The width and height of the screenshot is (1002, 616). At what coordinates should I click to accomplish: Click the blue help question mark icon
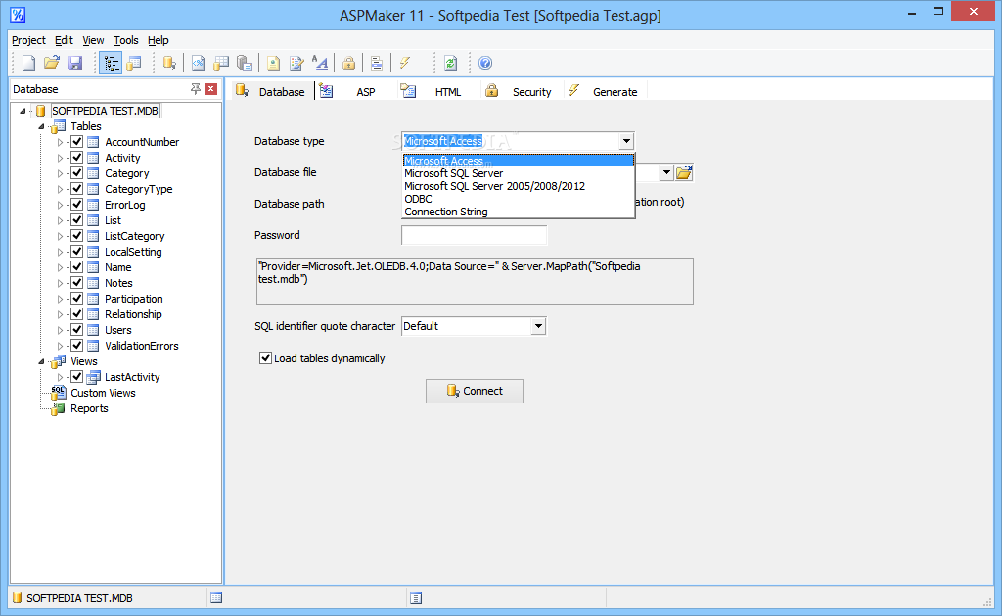pyautogui.click(x=485, y=63)
